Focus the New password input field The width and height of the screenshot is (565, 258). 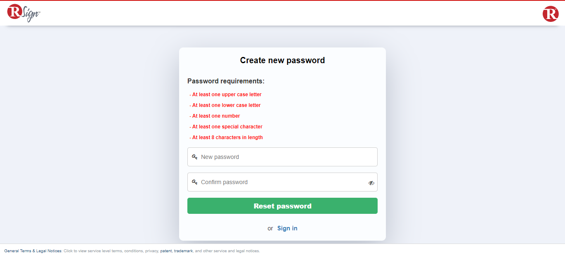click(x=285, y=157)
